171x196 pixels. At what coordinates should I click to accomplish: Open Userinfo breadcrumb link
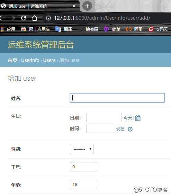[30, 60]
